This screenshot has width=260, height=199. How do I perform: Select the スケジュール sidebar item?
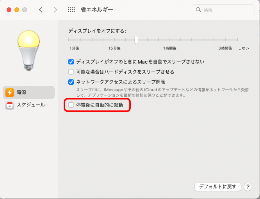28,105
